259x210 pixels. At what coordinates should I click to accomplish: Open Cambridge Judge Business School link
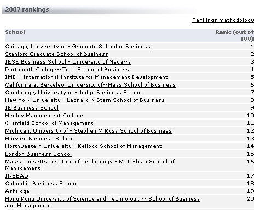coord(73,93)
